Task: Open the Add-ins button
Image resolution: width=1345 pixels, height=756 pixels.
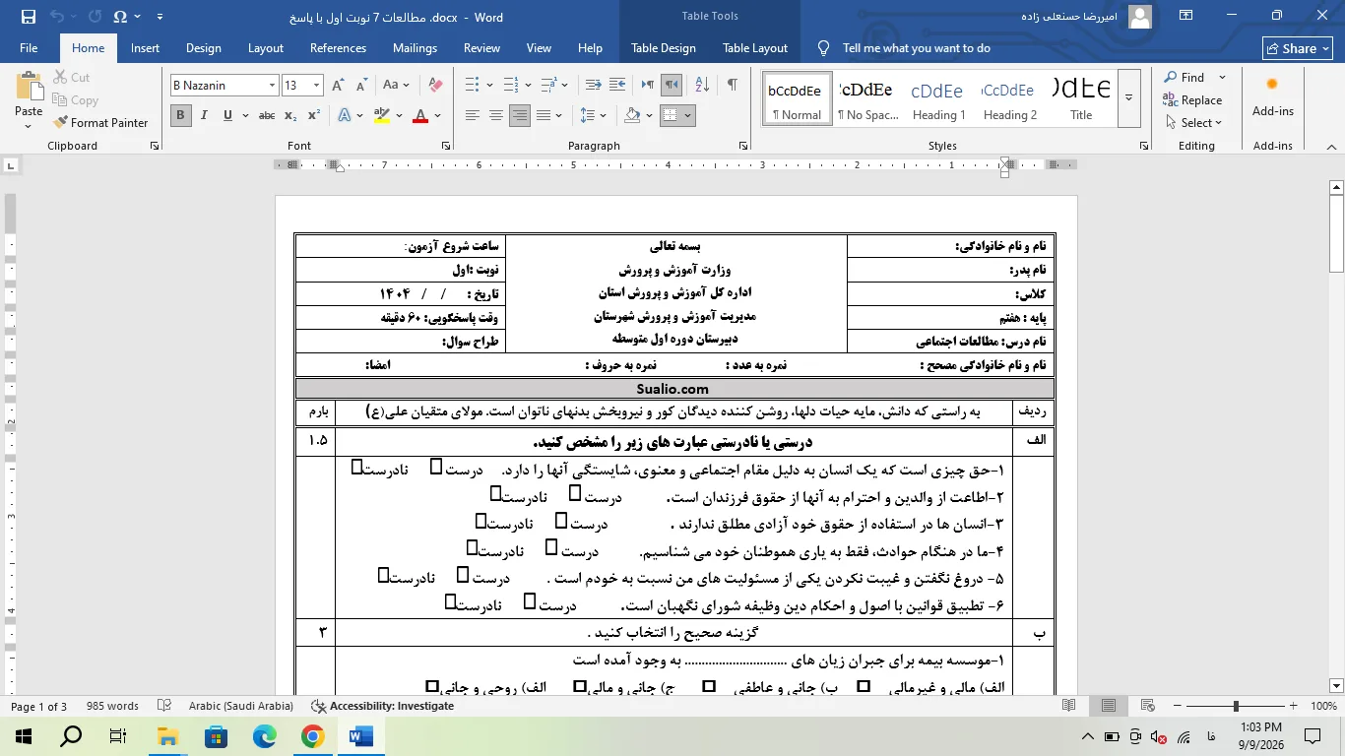Action: coord(1273,97)
